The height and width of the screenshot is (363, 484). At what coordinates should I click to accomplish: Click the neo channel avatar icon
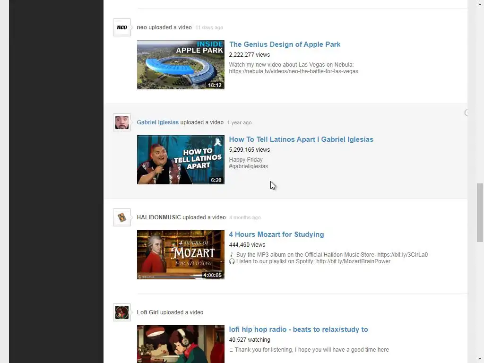(122, 27)
